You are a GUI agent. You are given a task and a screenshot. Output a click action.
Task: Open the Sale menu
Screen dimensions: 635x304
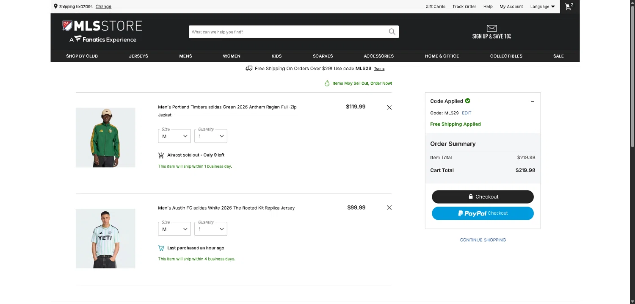pos(558,56)
